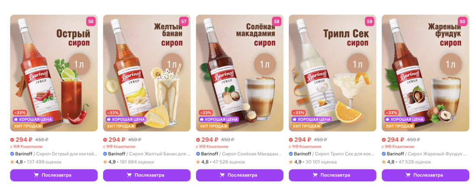Open Barinoff brand link on Жареный Фундук card
The width and height of the screenshot is (472, 191).
[x=396, y=154]
